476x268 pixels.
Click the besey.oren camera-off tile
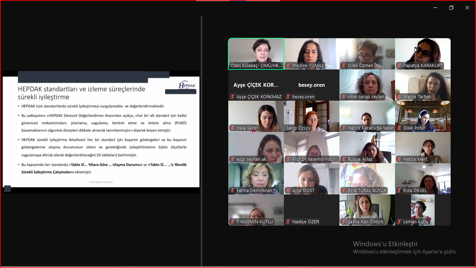pyautogui.click(x=312, y=85)
